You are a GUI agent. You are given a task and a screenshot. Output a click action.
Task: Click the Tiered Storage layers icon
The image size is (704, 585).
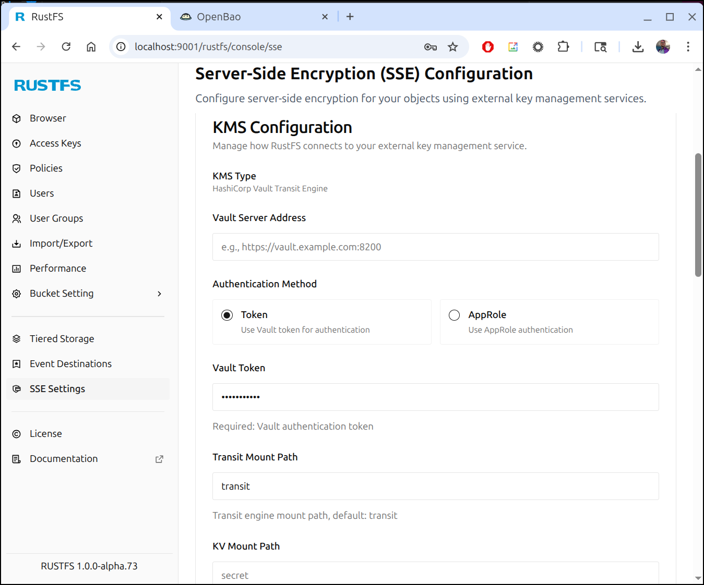pyautogui.click(x=17, y=339)
